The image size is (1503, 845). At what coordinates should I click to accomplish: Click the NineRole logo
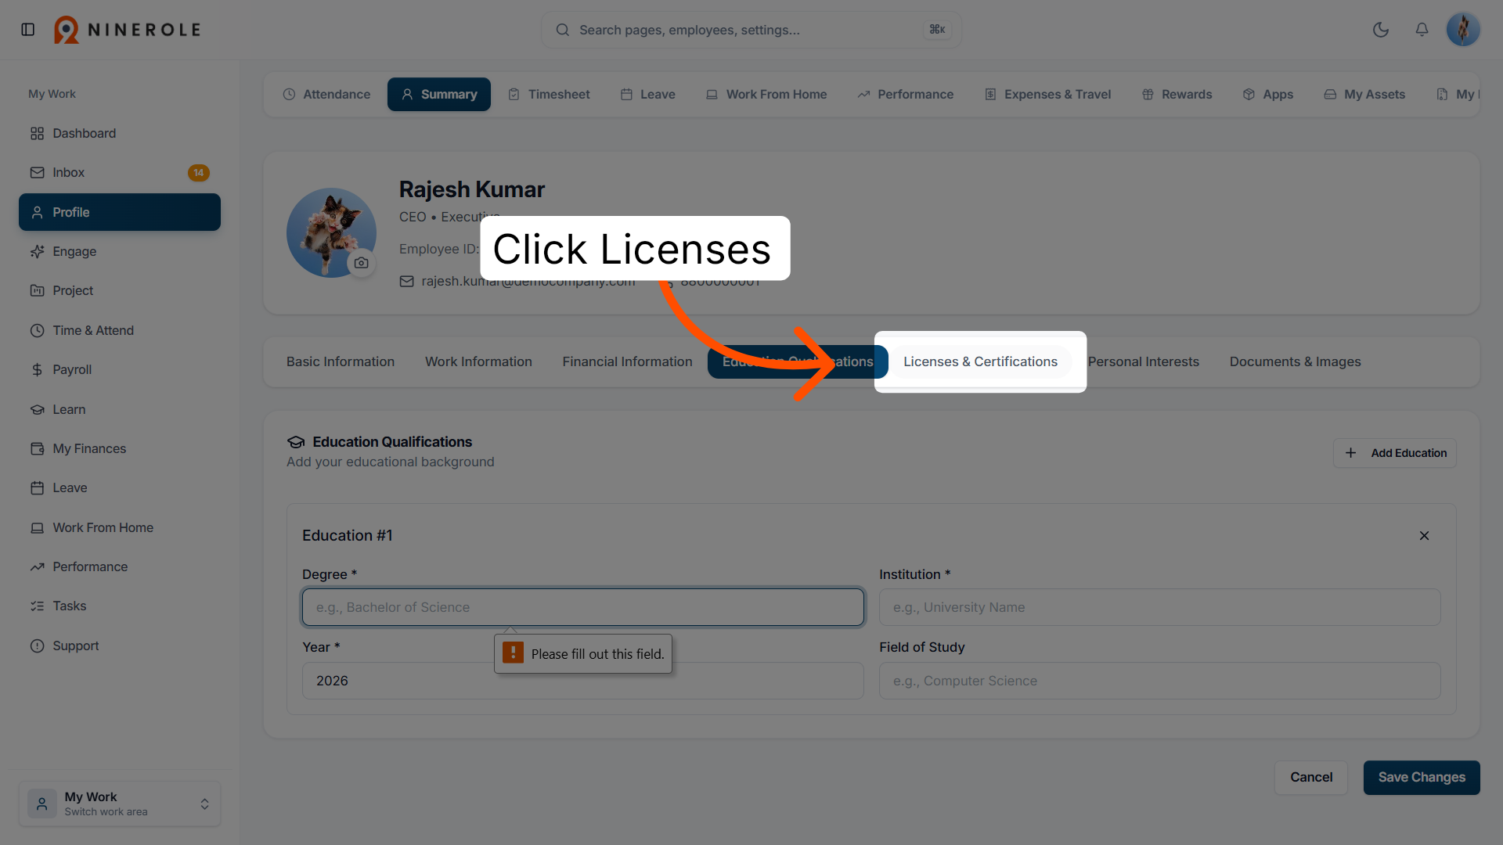point(128,30)
